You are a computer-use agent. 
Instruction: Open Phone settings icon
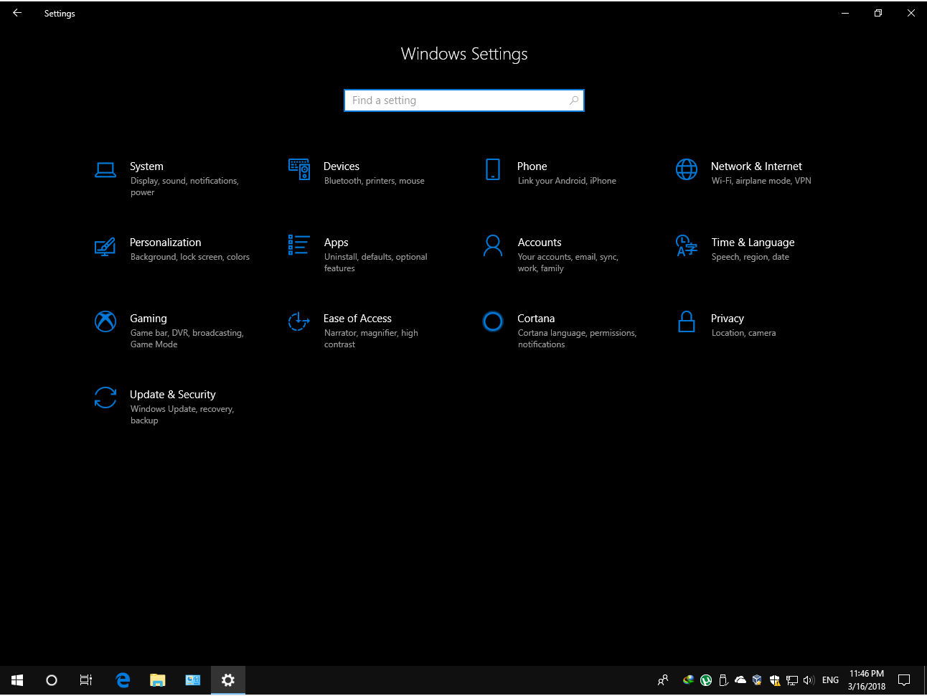[493, 169]
